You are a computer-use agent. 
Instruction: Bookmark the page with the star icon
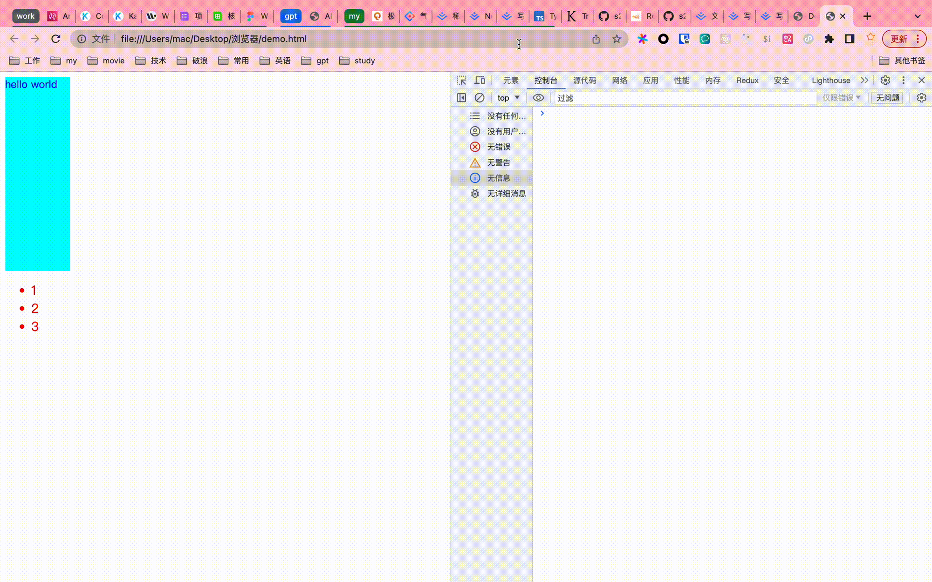pyautogui.click(x=617, y=39)
